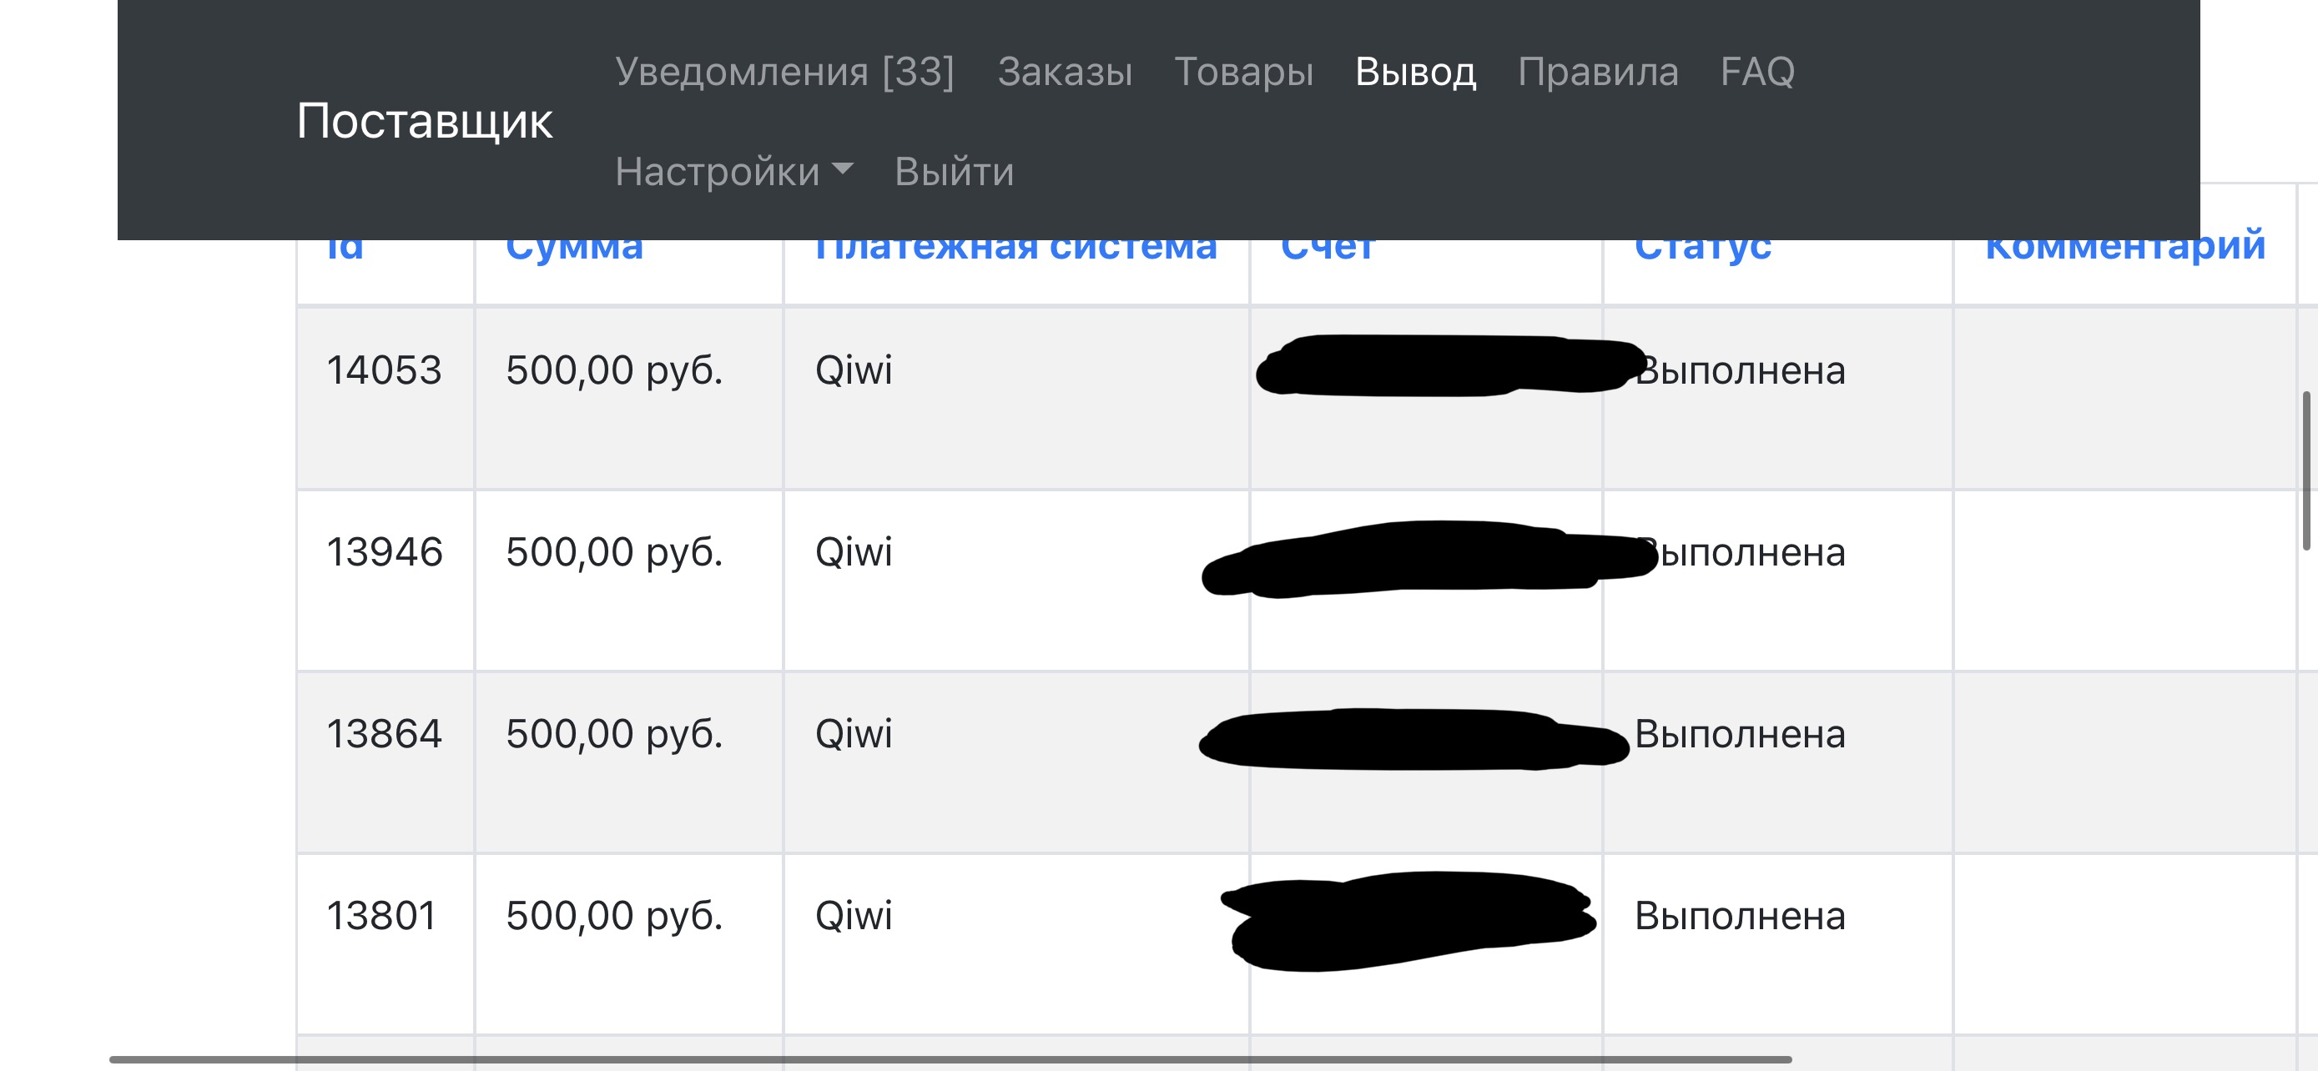2318x1071 pixels.
Task: Sort table by Статус column header
Action: pyautogui.click(x=1702, y=250)
